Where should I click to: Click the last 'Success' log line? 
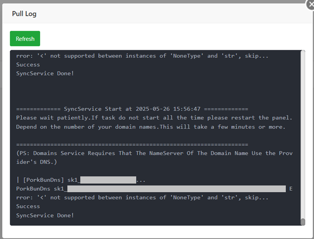(28, 206)
